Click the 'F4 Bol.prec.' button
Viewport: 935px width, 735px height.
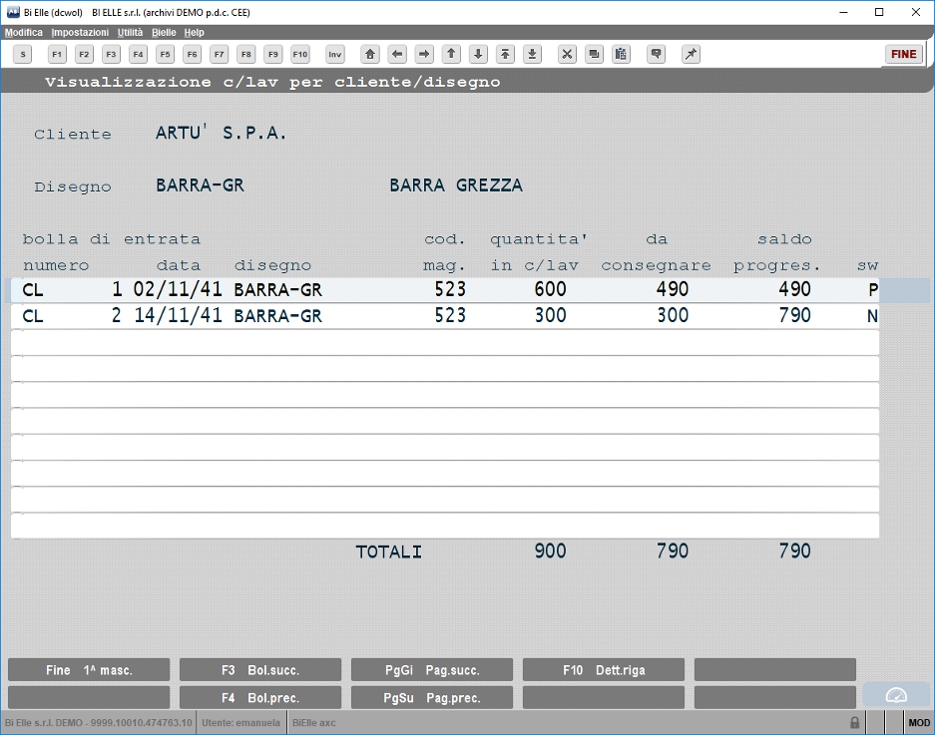(260, 697)
